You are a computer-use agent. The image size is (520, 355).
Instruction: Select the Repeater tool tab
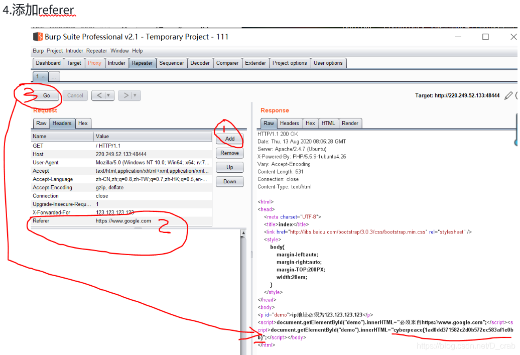click(x=142, y=63)
